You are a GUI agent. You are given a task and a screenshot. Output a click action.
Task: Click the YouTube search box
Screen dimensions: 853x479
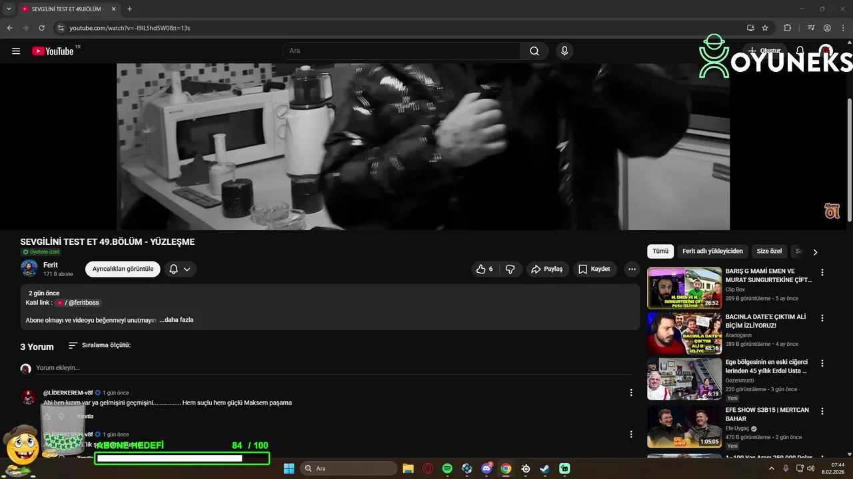click(401, 51)
